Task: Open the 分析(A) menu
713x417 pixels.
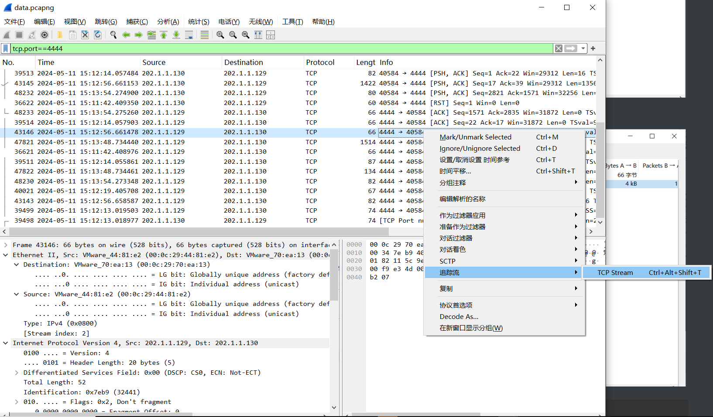Action: coord(168,22)
